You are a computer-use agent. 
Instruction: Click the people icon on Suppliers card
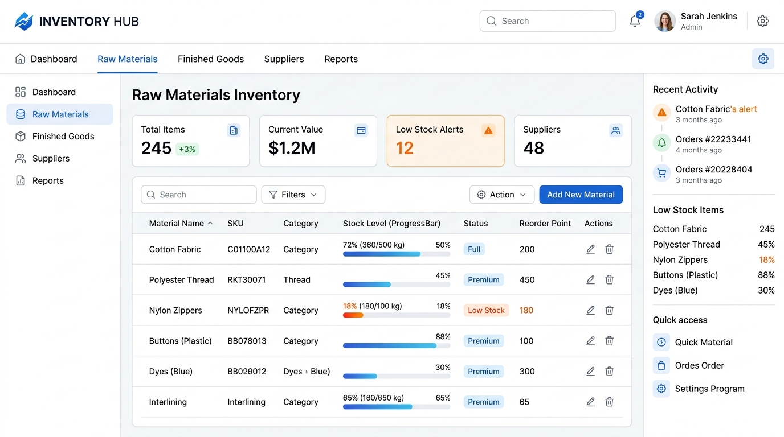[x=616, y=130]
